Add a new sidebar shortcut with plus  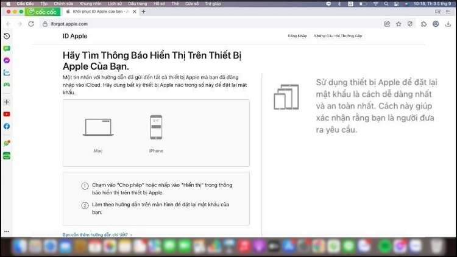pyautogui.click(x=7, y=102)
